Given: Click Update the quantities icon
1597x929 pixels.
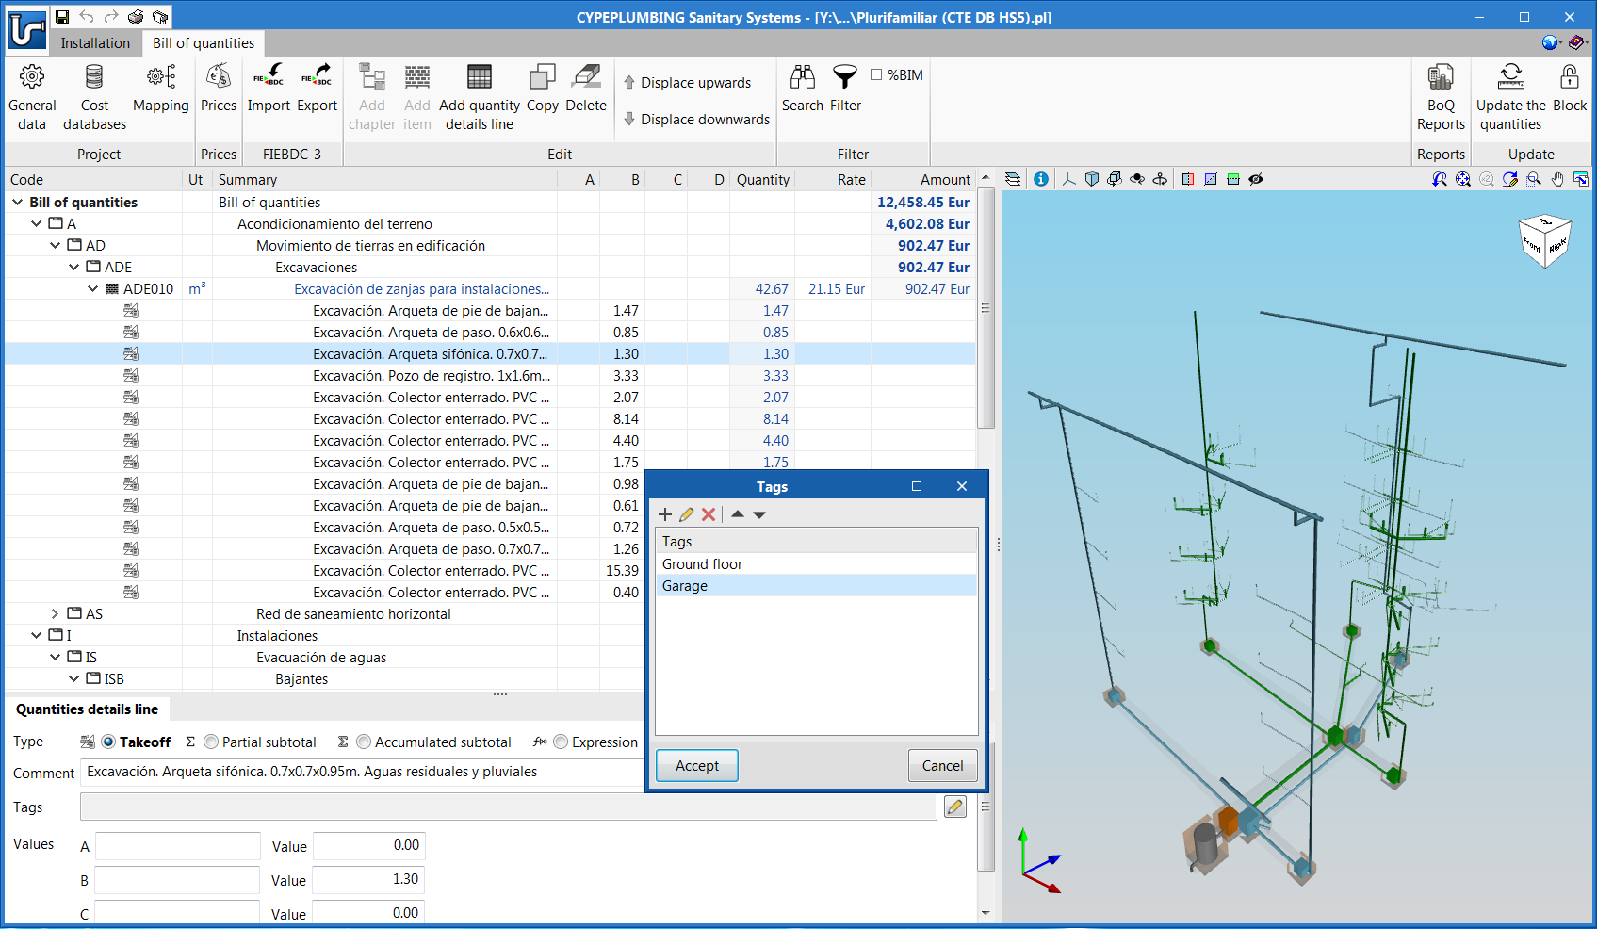Looking at the screenshot, I should (1510, 78).
